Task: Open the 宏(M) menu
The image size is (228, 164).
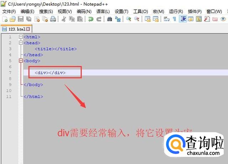Action: pyautogui.click(x=158, y=11)
